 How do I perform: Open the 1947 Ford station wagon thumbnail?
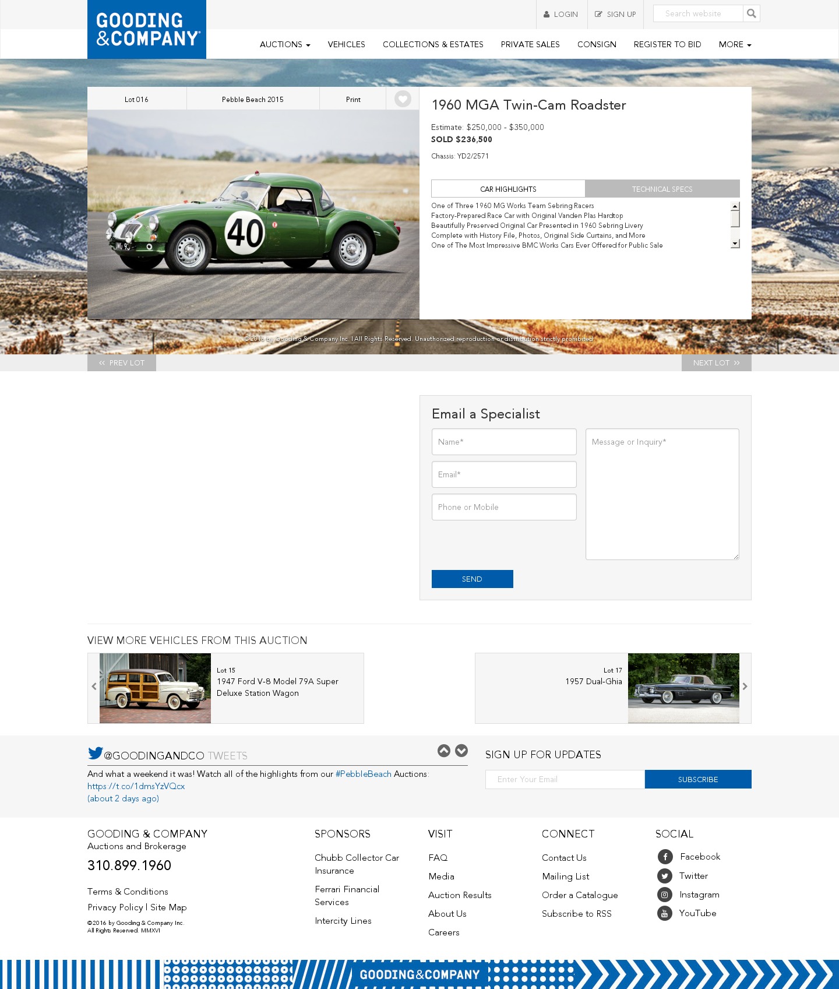click(x=155, y=688)
